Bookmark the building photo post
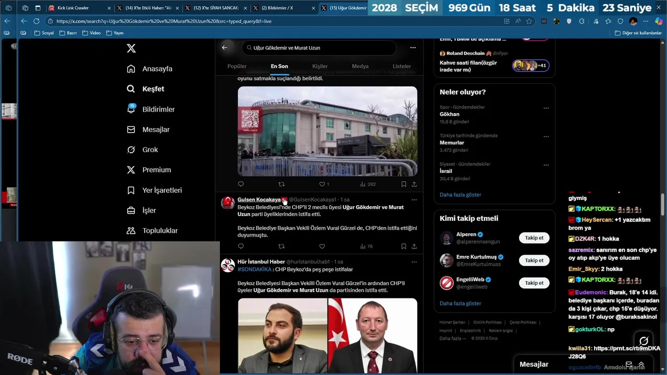The height and width of the screenshot is (375, 667). [404, 184]
